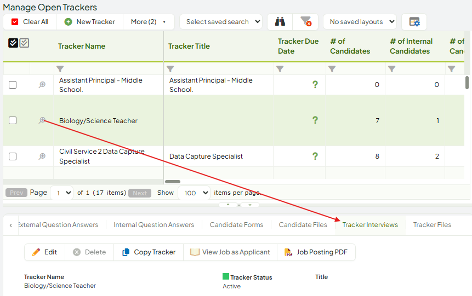This screenshot has height=296, width=472.
Task: Sort by Tracker Name column header
Action: click(82, 46)
